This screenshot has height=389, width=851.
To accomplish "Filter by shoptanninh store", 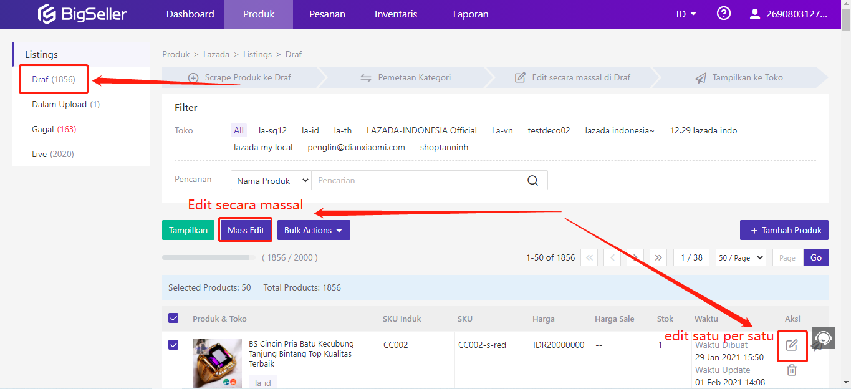I will tap(444, 147).
